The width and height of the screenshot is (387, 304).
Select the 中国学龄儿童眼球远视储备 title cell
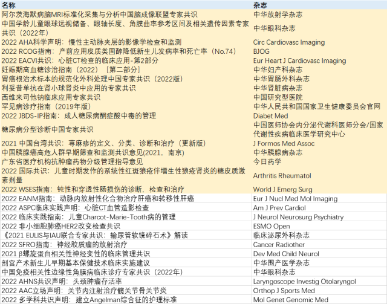pos(126,28)
